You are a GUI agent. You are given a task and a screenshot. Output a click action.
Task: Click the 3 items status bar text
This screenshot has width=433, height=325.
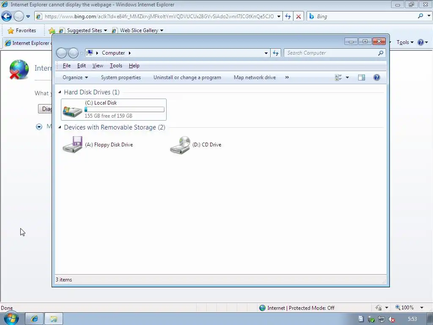pos(64,280)
